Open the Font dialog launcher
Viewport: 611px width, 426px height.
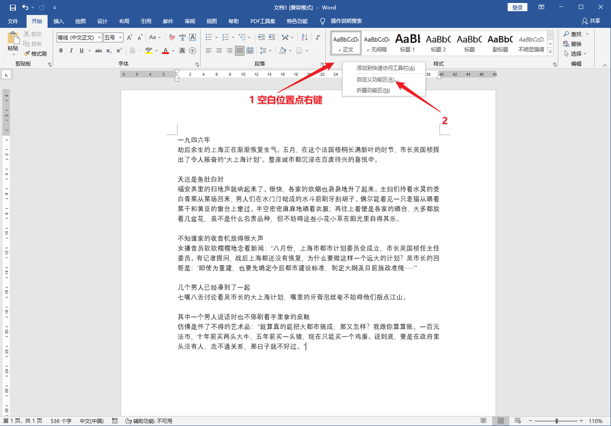pyautogui.click(x=197, y=65)
